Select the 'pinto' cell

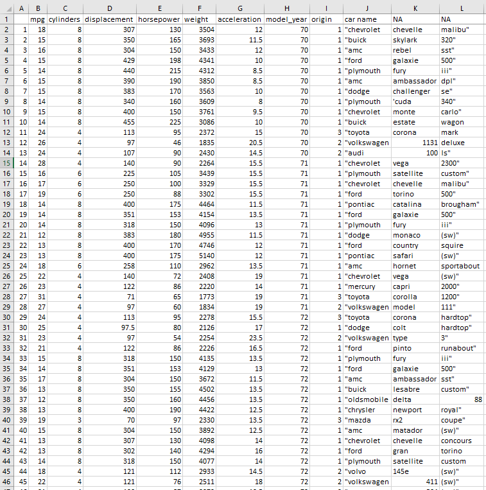(x=415, y=349)
